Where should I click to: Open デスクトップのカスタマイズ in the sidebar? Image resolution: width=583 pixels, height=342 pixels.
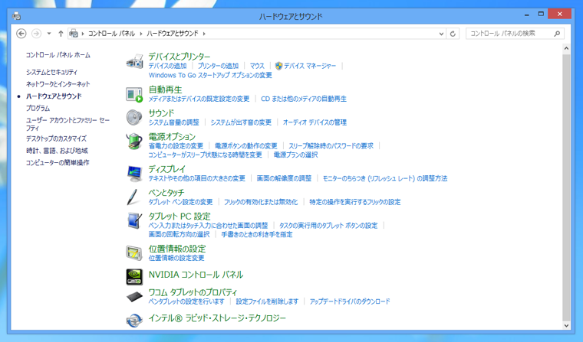coord(56,138)
